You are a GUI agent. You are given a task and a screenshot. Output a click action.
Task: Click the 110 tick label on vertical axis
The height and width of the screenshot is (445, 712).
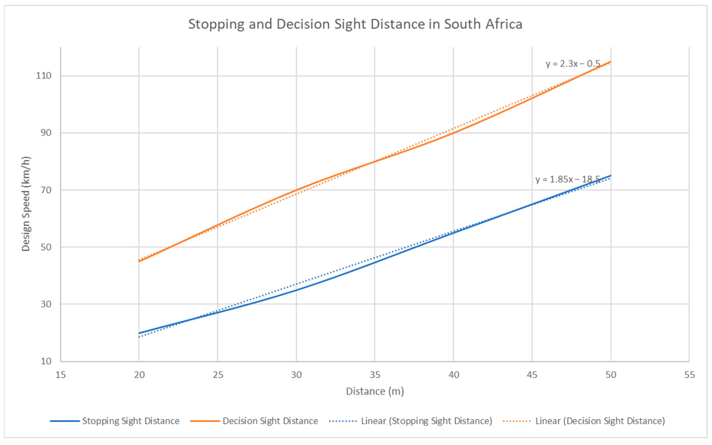[x=44, y=76]
